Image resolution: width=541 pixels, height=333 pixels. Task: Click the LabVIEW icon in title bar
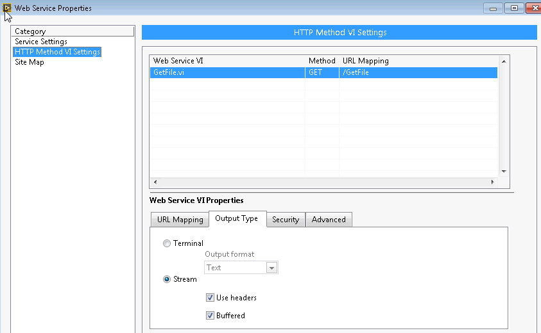(x=6, y=8)
